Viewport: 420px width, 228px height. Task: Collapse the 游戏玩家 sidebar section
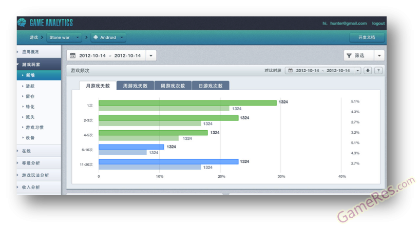pos(39,65)
